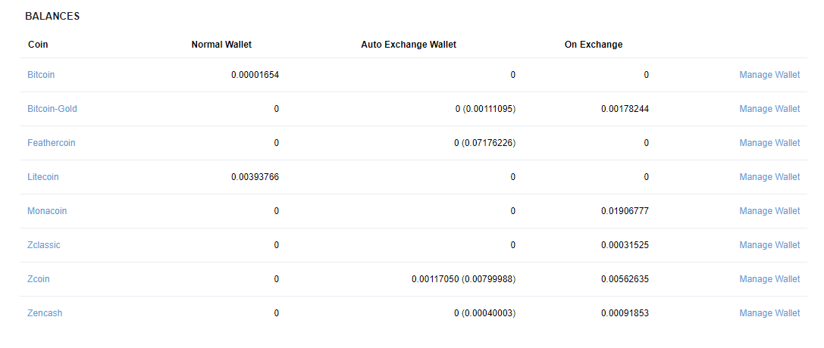Open the Bitcoin coin link
Image resolution: width=824 pixels, height=348 pixels.
point(41,75)
